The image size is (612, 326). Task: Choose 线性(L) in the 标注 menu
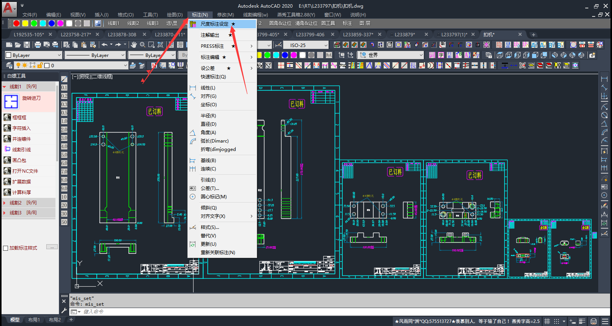pyautogui.click(x=223, y=88)
